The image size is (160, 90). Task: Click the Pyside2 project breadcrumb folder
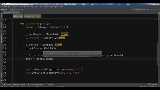click(5, 10)
